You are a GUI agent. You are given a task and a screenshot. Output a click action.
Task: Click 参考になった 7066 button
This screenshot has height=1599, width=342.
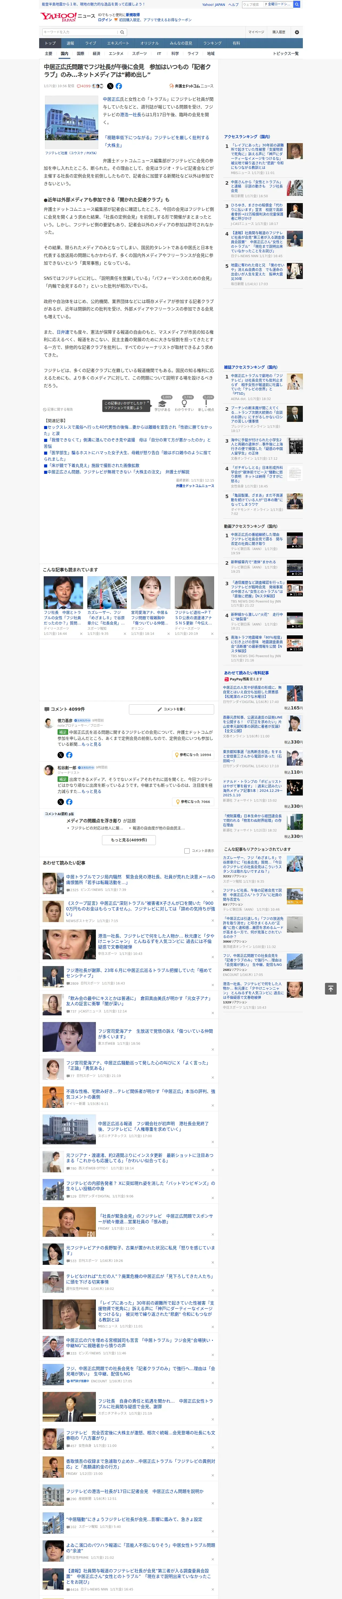click(x=194, y=802)
